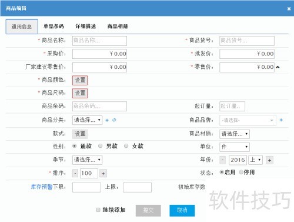Select the 通款 gender radio
This screenshot has height=222, width=294.
(75, 146)
